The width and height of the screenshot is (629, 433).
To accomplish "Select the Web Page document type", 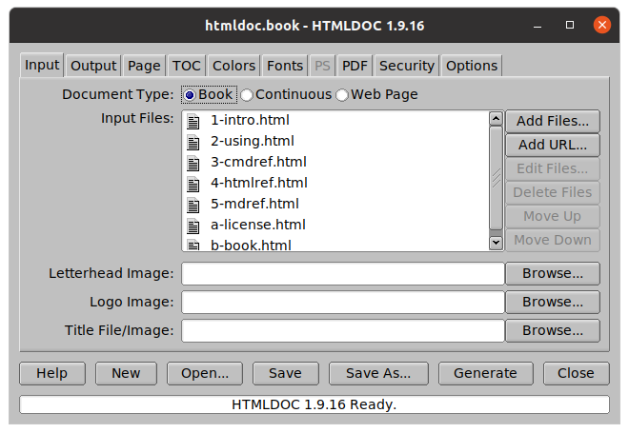I will [377, 95].
